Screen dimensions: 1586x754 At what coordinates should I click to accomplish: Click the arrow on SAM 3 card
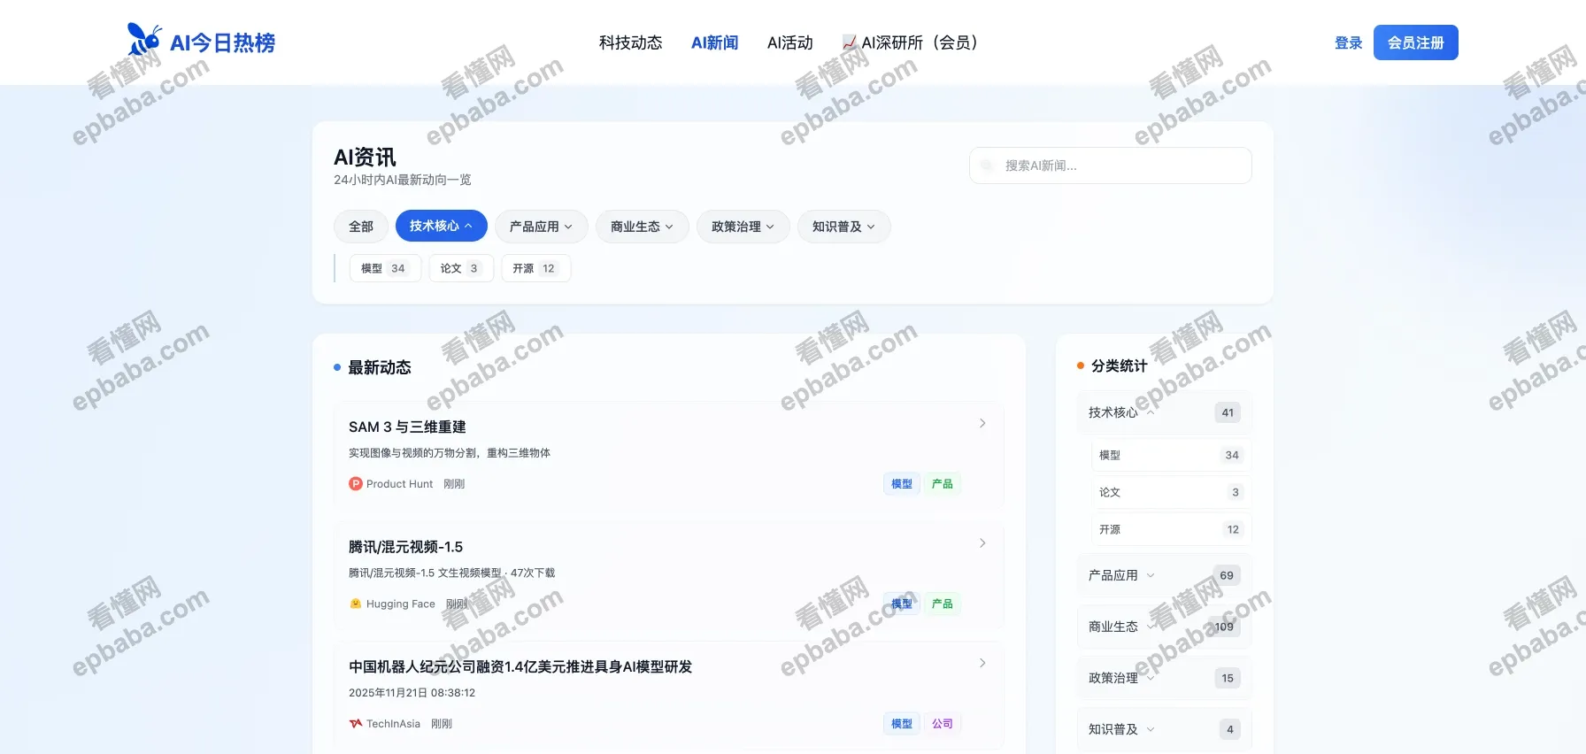click(x=982, y=423)
